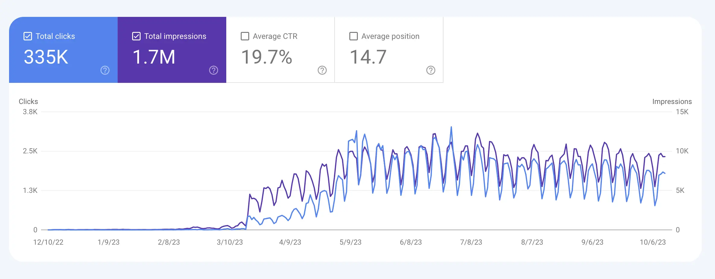Image resolution: width=715 pixels, height=279 pixels.
Task: Select the 1.7M impressions value
Action: tap(154, 57)
